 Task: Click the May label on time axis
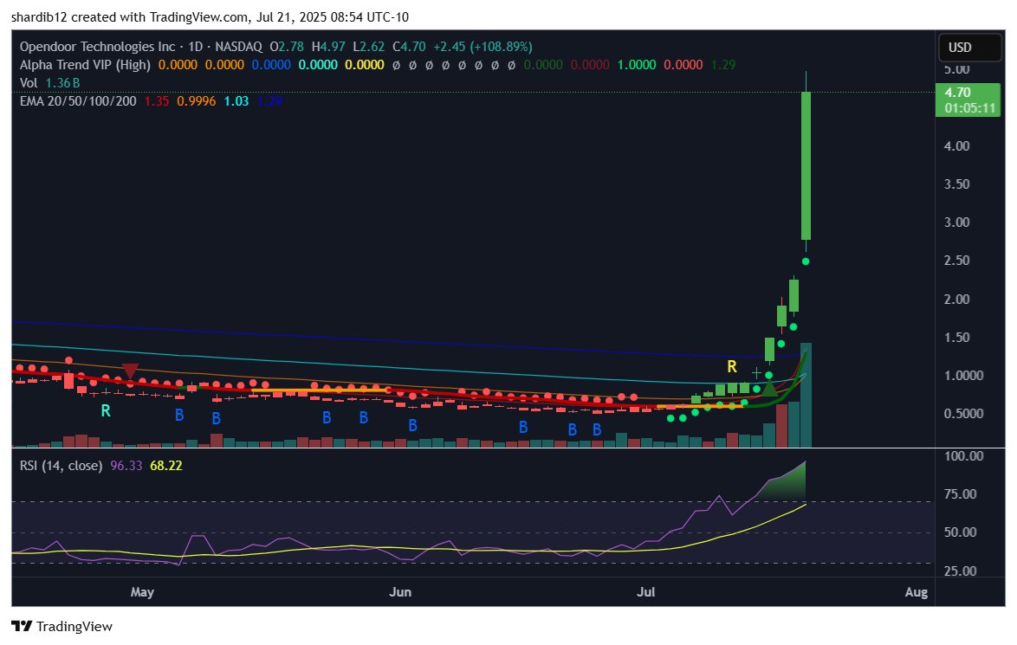click(x=142, y=592)
